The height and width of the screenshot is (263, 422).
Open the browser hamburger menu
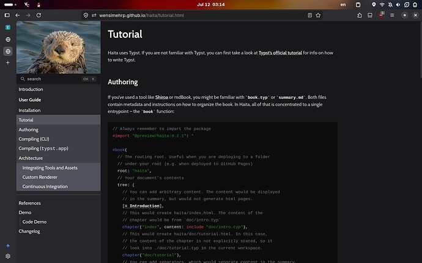pyautogui.click(x=392, y=15)
